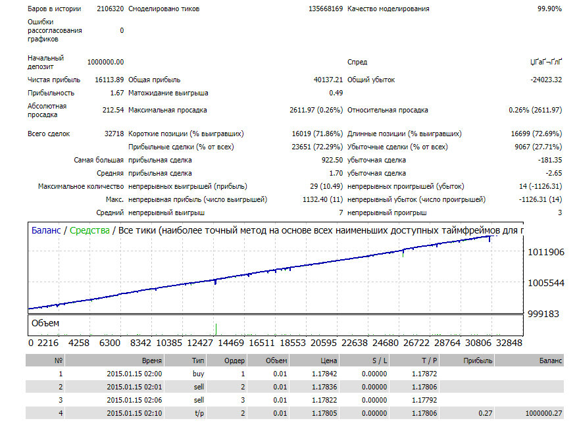Select modeling quality value 99.90%
The image size is (577, 423).
click(x=549, y=9)
